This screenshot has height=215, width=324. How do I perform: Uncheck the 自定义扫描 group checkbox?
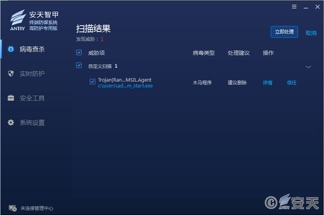coord(79,66)
